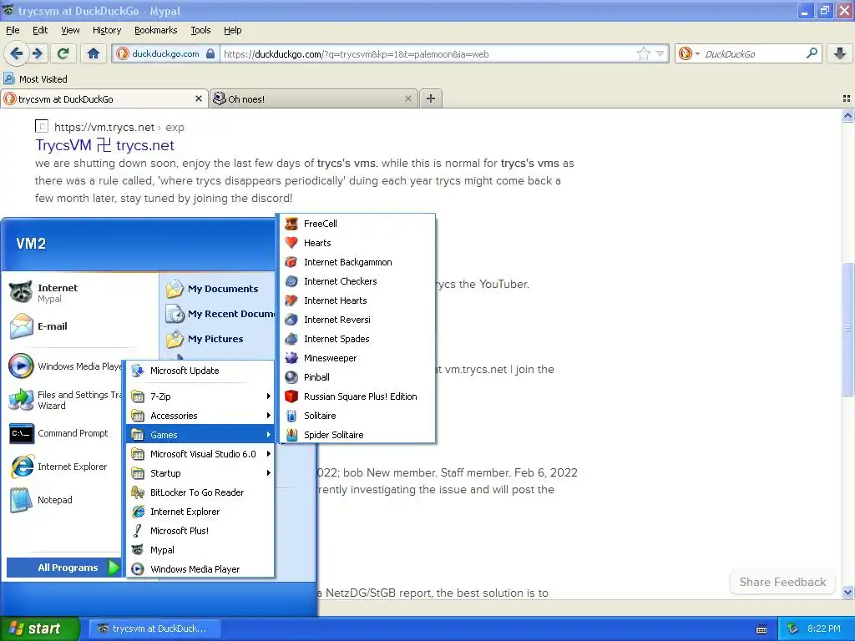
Task: Open the Tools menu
Action: click(200, 30)
